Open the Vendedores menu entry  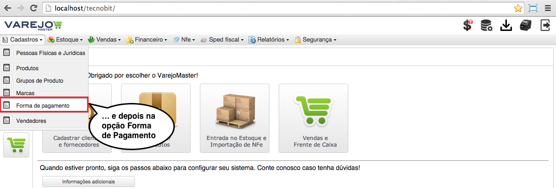point(44,121)
